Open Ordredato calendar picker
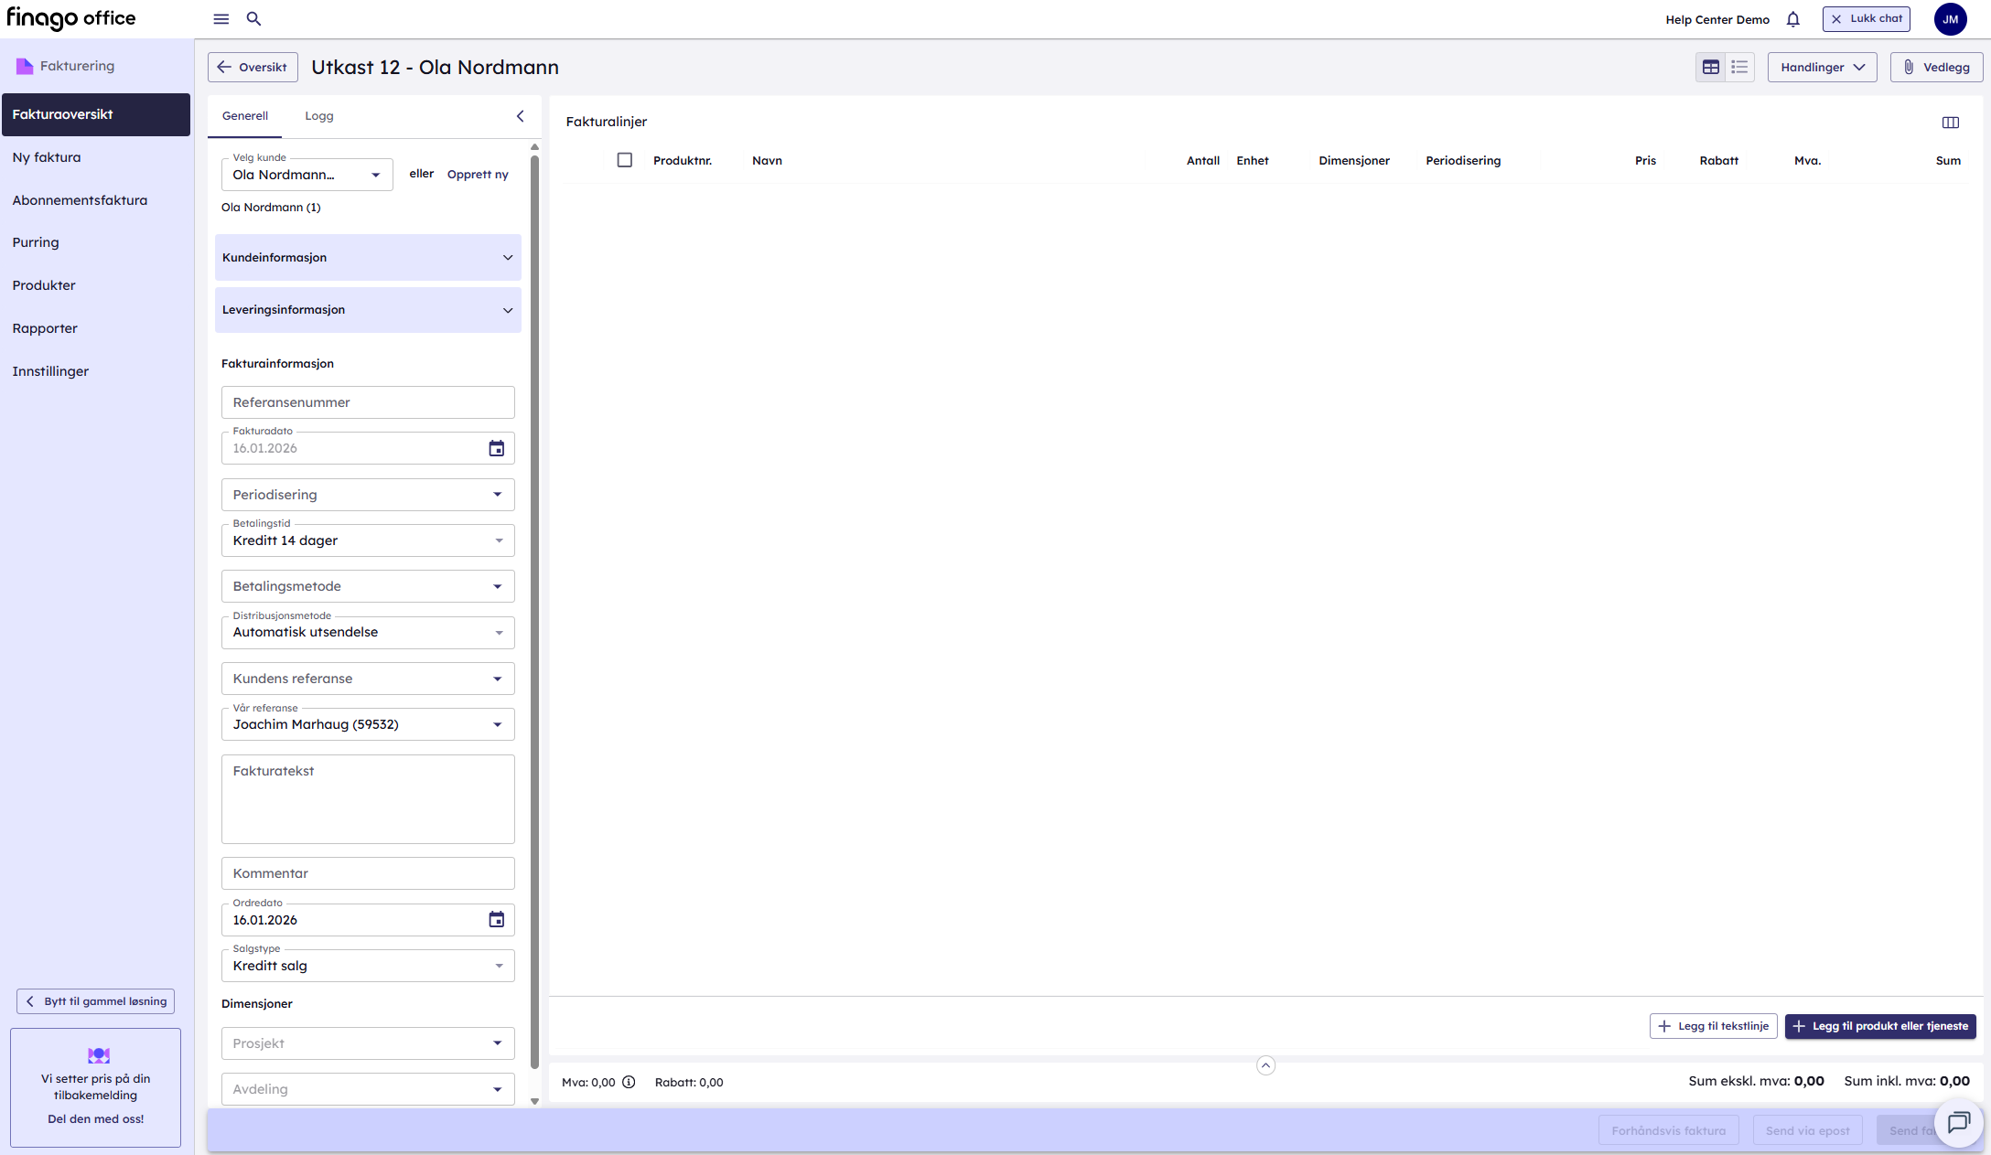The height and width of the screenshot is (1155, 1991). (x=496, y=920)
